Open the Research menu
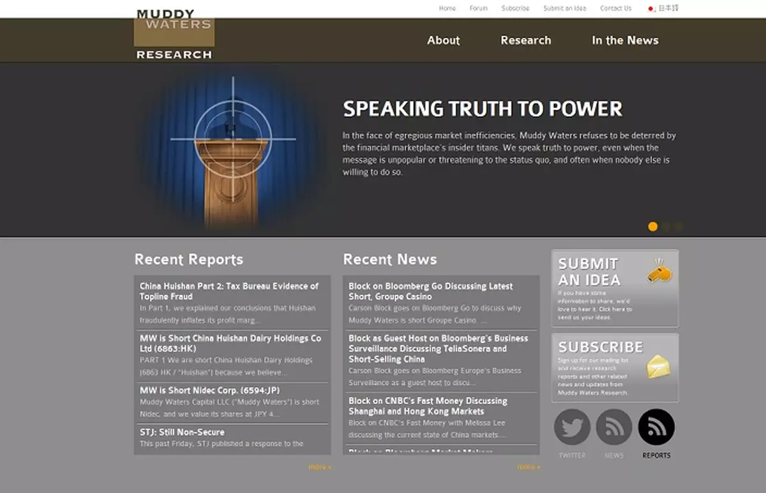Image resolution: width=766 pixels, height=493 pixels. coord(525,40)
